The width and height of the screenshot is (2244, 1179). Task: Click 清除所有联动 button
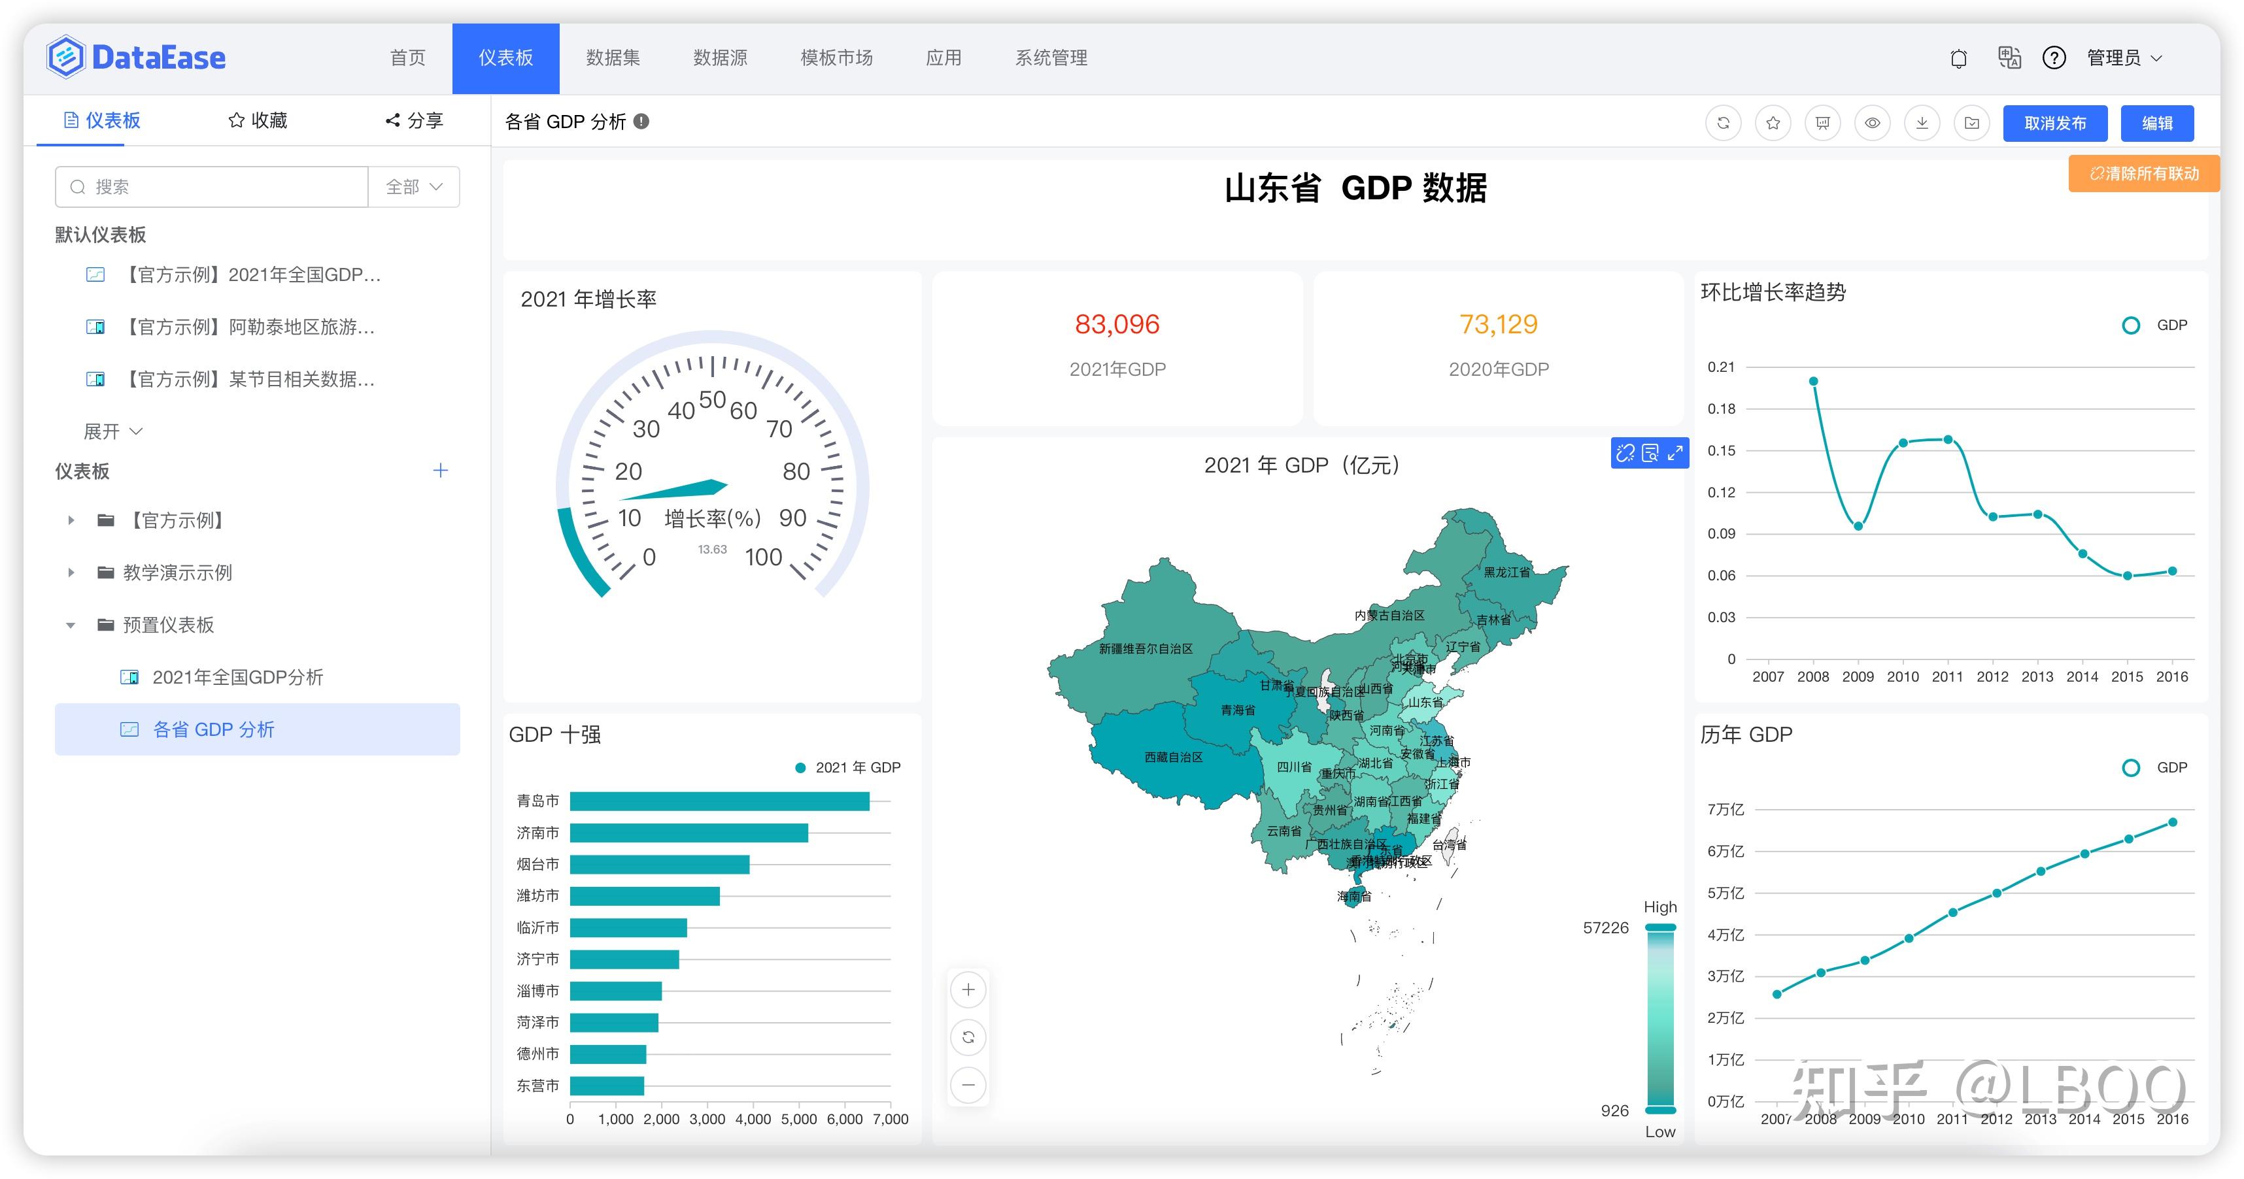(2144, 173)
